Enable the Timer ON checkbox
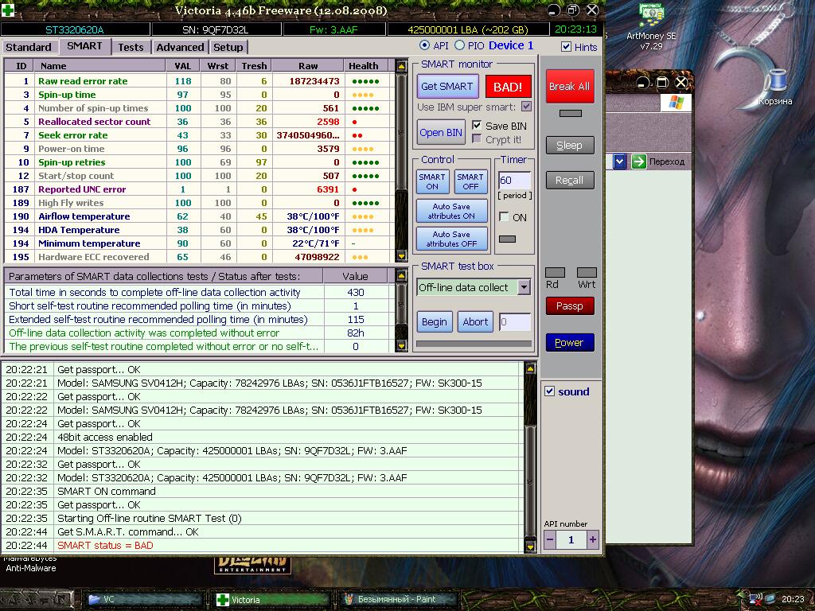The height and width of the screenshot is (611, 815). point(504,216)
